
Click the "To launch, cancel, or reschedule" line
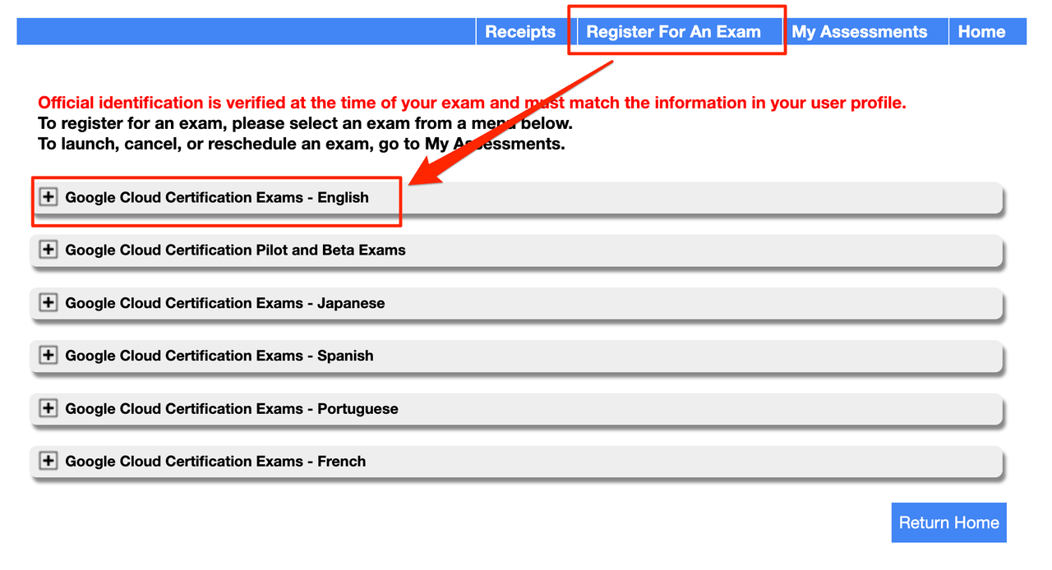(x=302, y=144)
